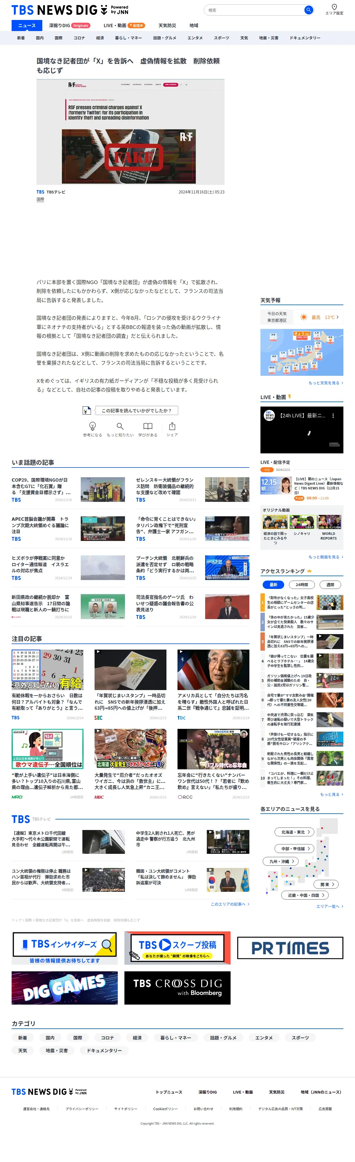
Task: Click the PR TIMES banner
Action: (x=290, y=948)
